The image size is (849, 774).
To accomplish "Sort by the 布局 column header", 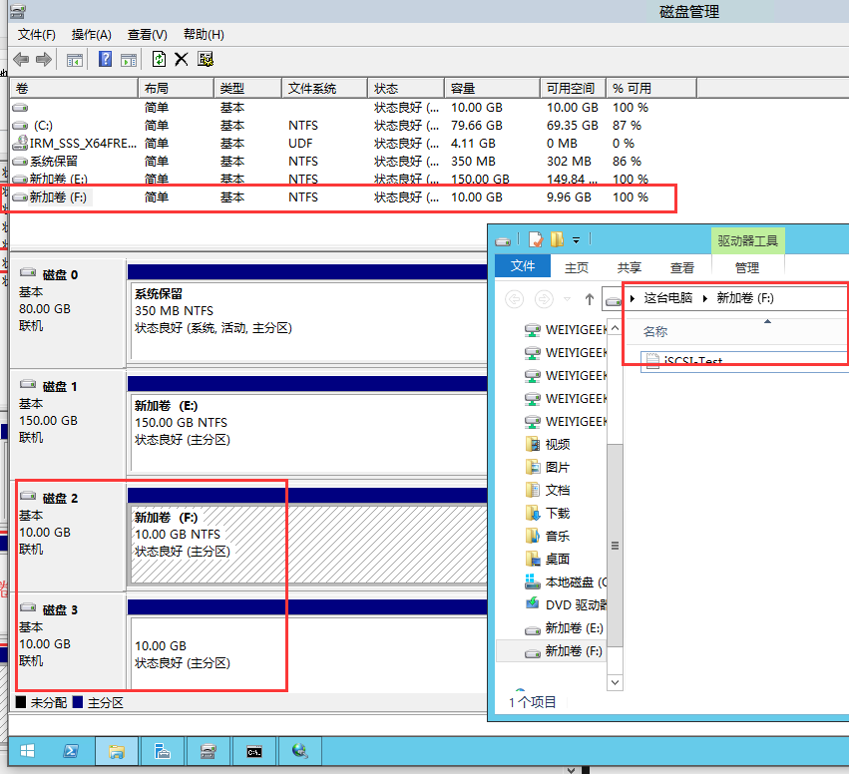I will (x=176, y=88).
